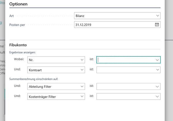Click the chevron arrow of the Nr. value box

coord(157,60)
